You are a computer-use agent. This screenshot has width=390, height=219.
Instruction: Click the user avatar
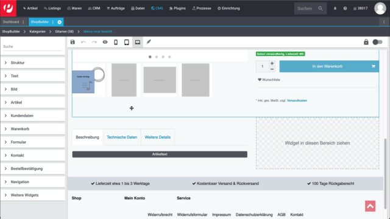[380, 9]
